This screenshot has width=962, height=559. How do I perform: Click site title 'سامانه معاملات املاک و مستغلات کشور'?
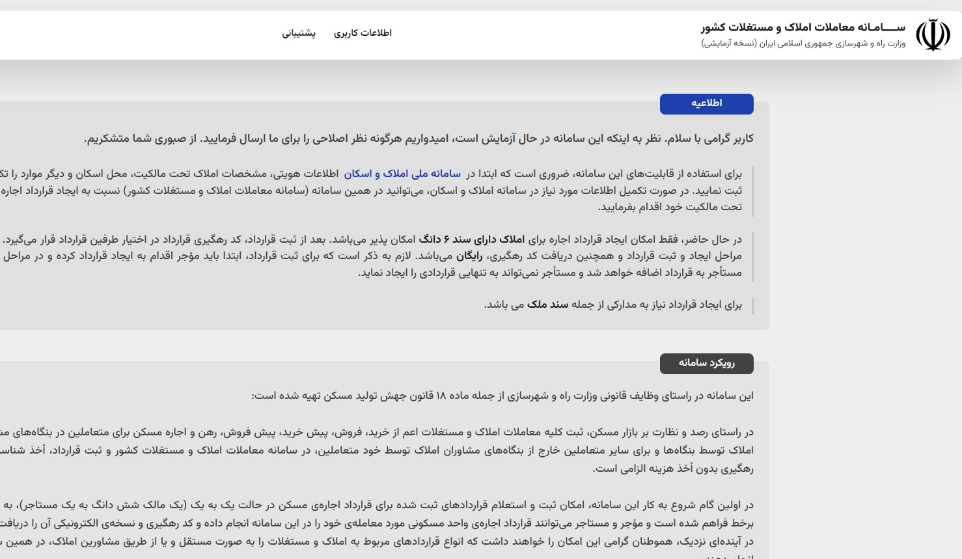[803, 27]
